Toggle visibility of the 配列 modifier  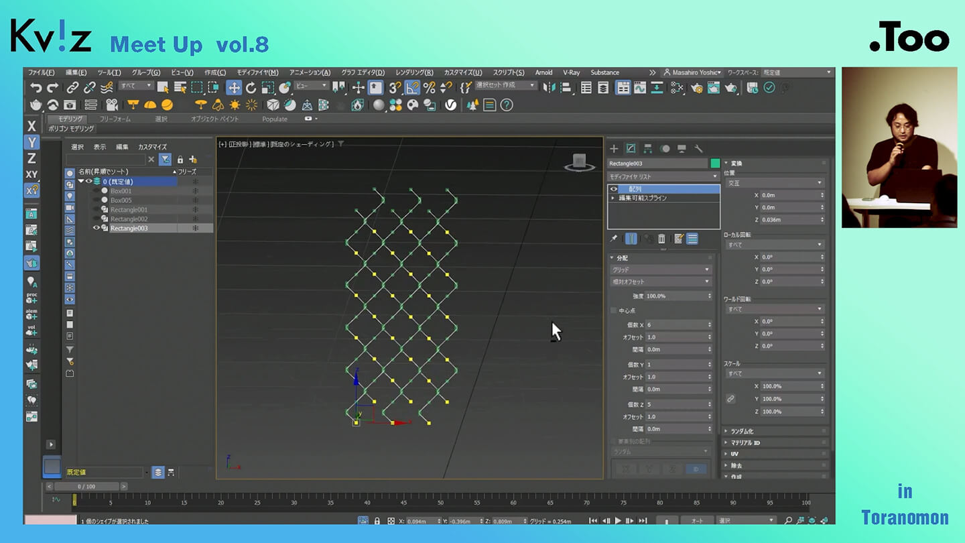click(x=613, y=190)
